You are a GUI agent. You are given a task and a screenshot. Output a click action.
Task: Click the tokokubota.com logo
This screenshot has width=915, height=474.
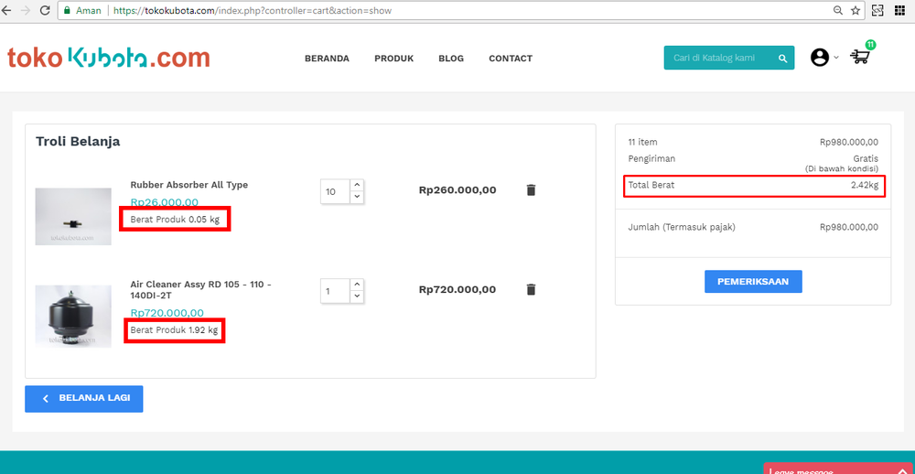click(x=109, y=58)
